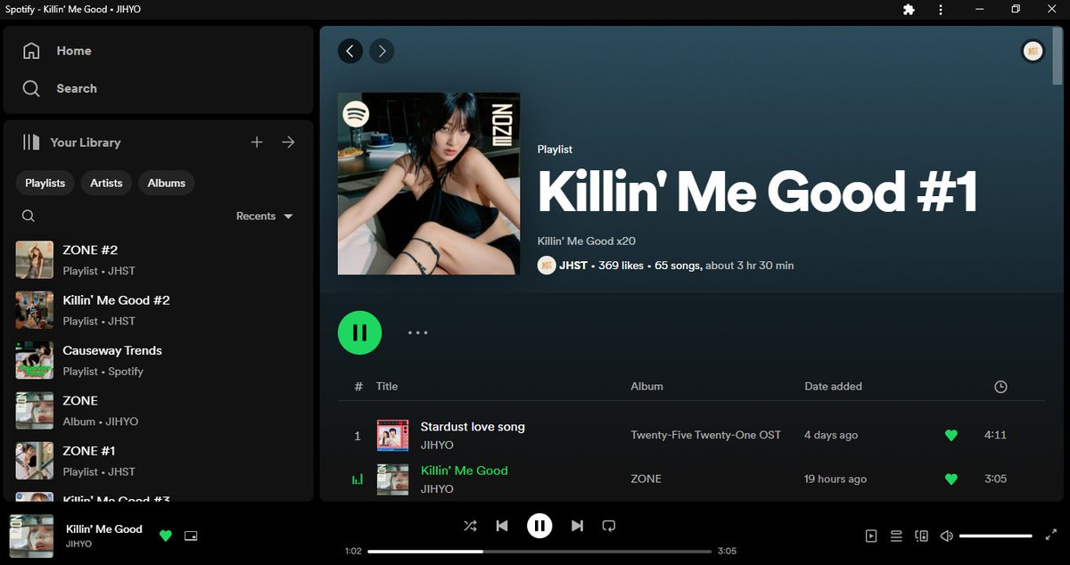
Task: Open Killin' Me Good #2 playlist
Action: pos(159,309)
